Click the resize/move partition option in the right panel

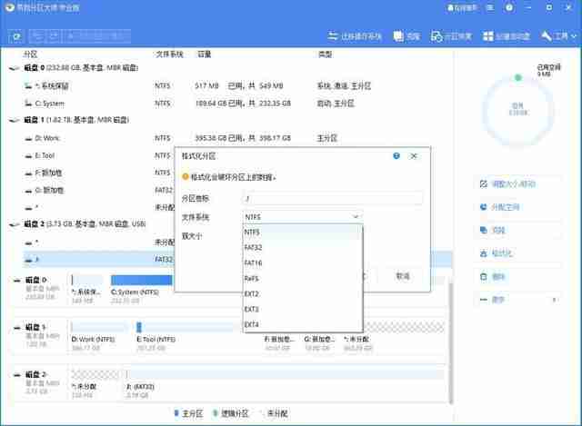click(x=507, y=183)
